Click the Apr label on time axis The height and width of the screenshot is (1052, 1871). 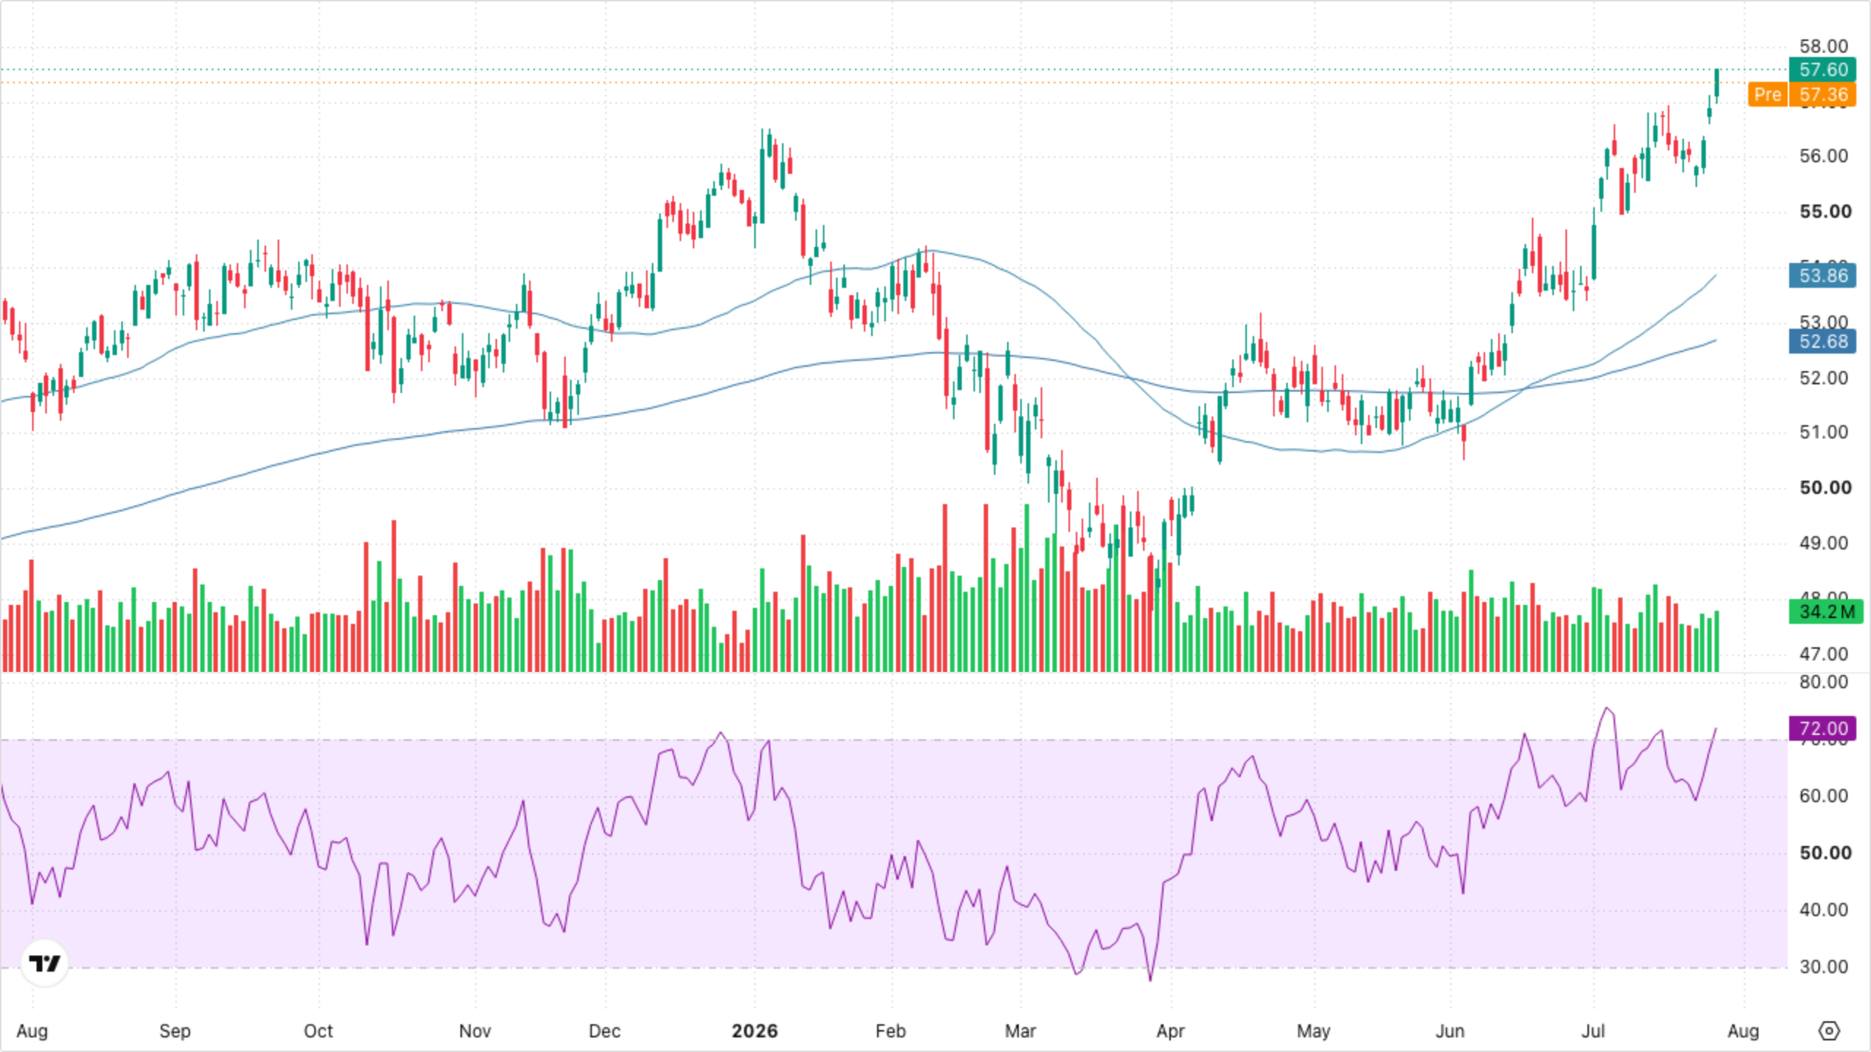click(x=1170, y=1031)
